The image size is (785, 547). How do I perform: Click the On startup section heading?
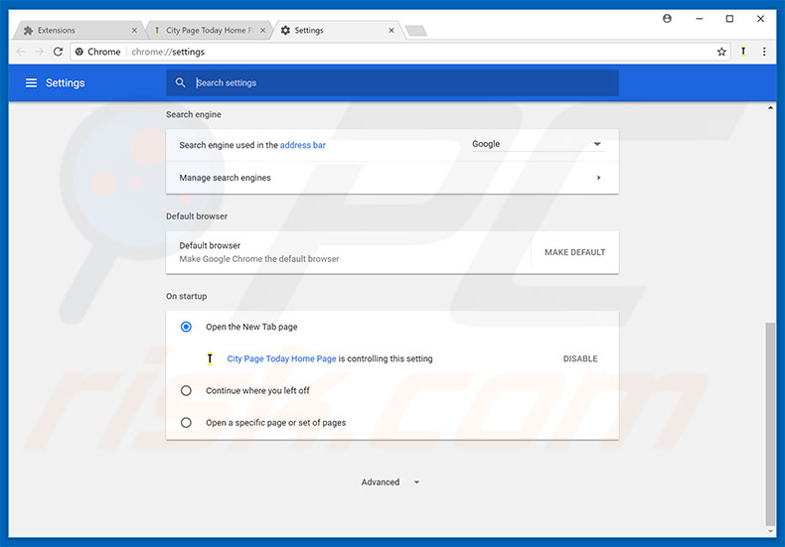click(x=186, y=296)
